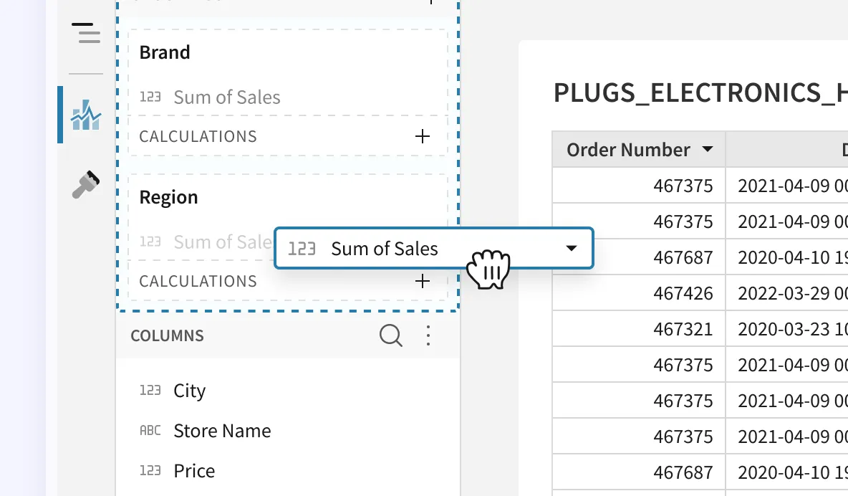Click the element list icon at sidebar top
This screenshot has height=496, width=848.
click(x=85, y=34)
